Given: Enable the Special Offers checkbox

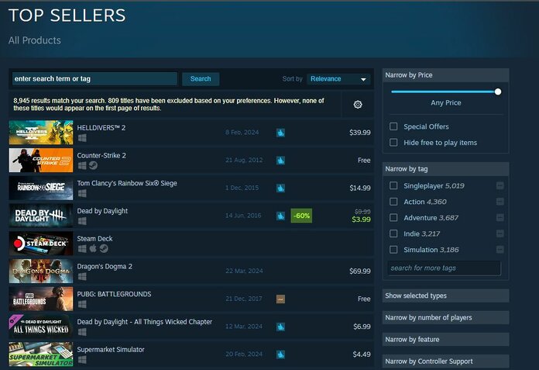Looking at the screenshot, I should click(x=393, y=126).
